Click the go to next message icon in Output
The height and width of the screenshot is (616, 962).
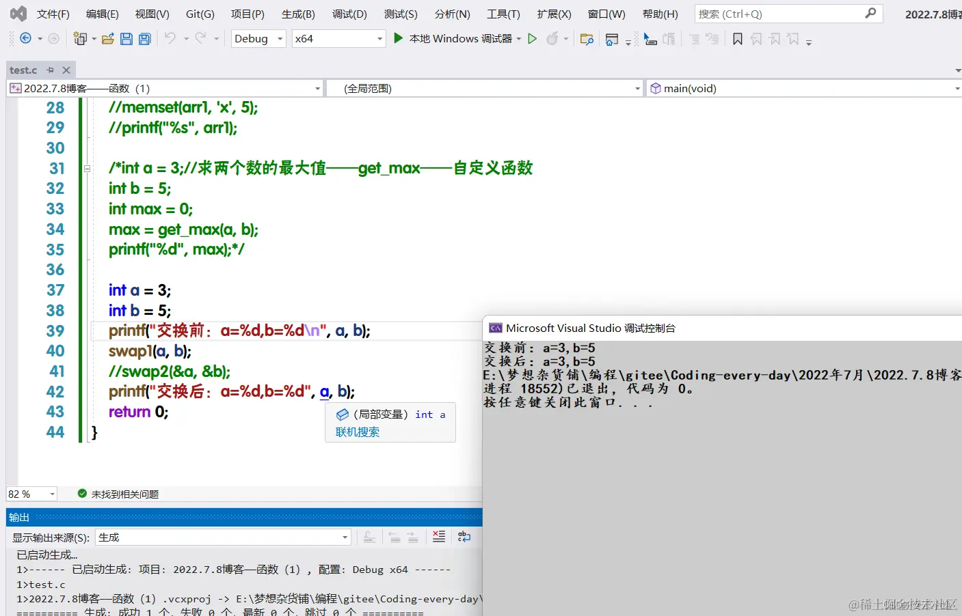(413, 537)
